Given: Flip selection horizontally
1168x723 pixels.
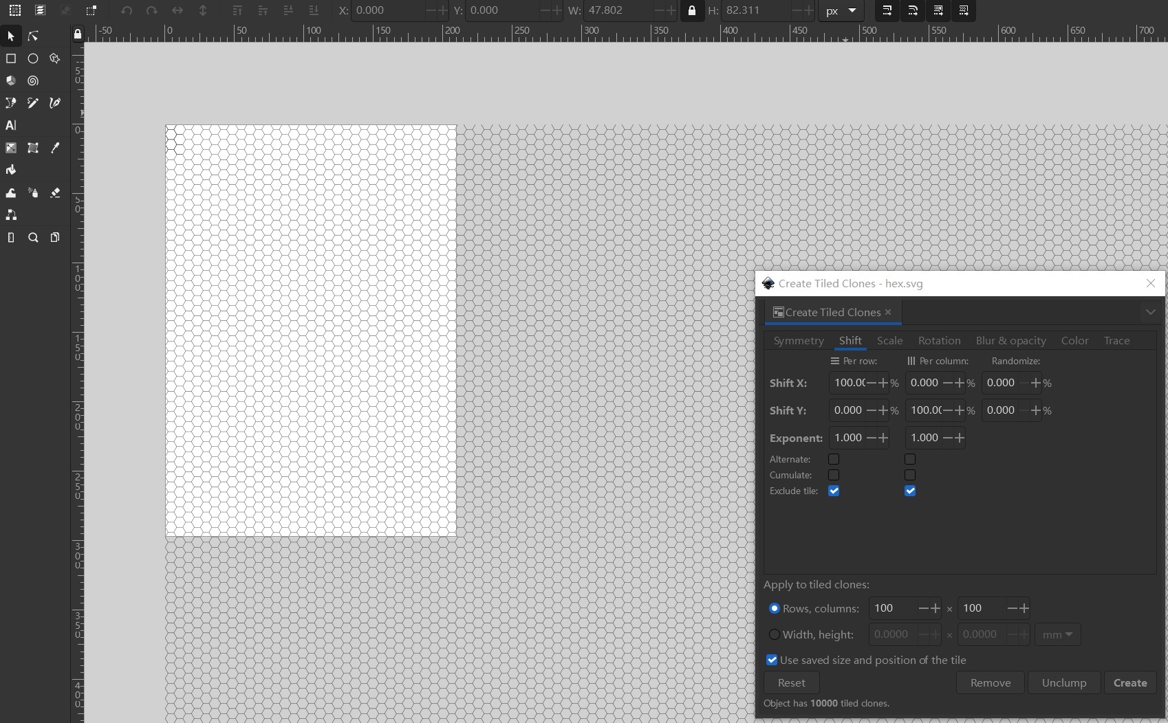Looking at the screenshot, I should coord(177,10).
